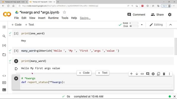The image size is (177, 99).
Task: Open notebook settings gear
Action: tap(170, 15)
